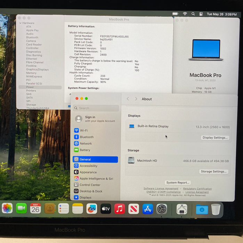Click Display Settings button
The height and width of the screenshot is (243, 243).
pos(215,137)
